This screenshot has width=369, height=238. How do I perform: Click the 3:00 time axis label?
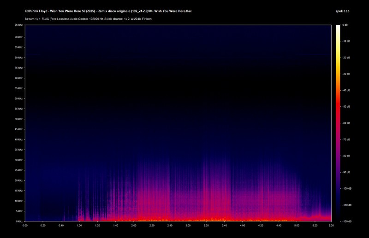(x=188, y=226)
